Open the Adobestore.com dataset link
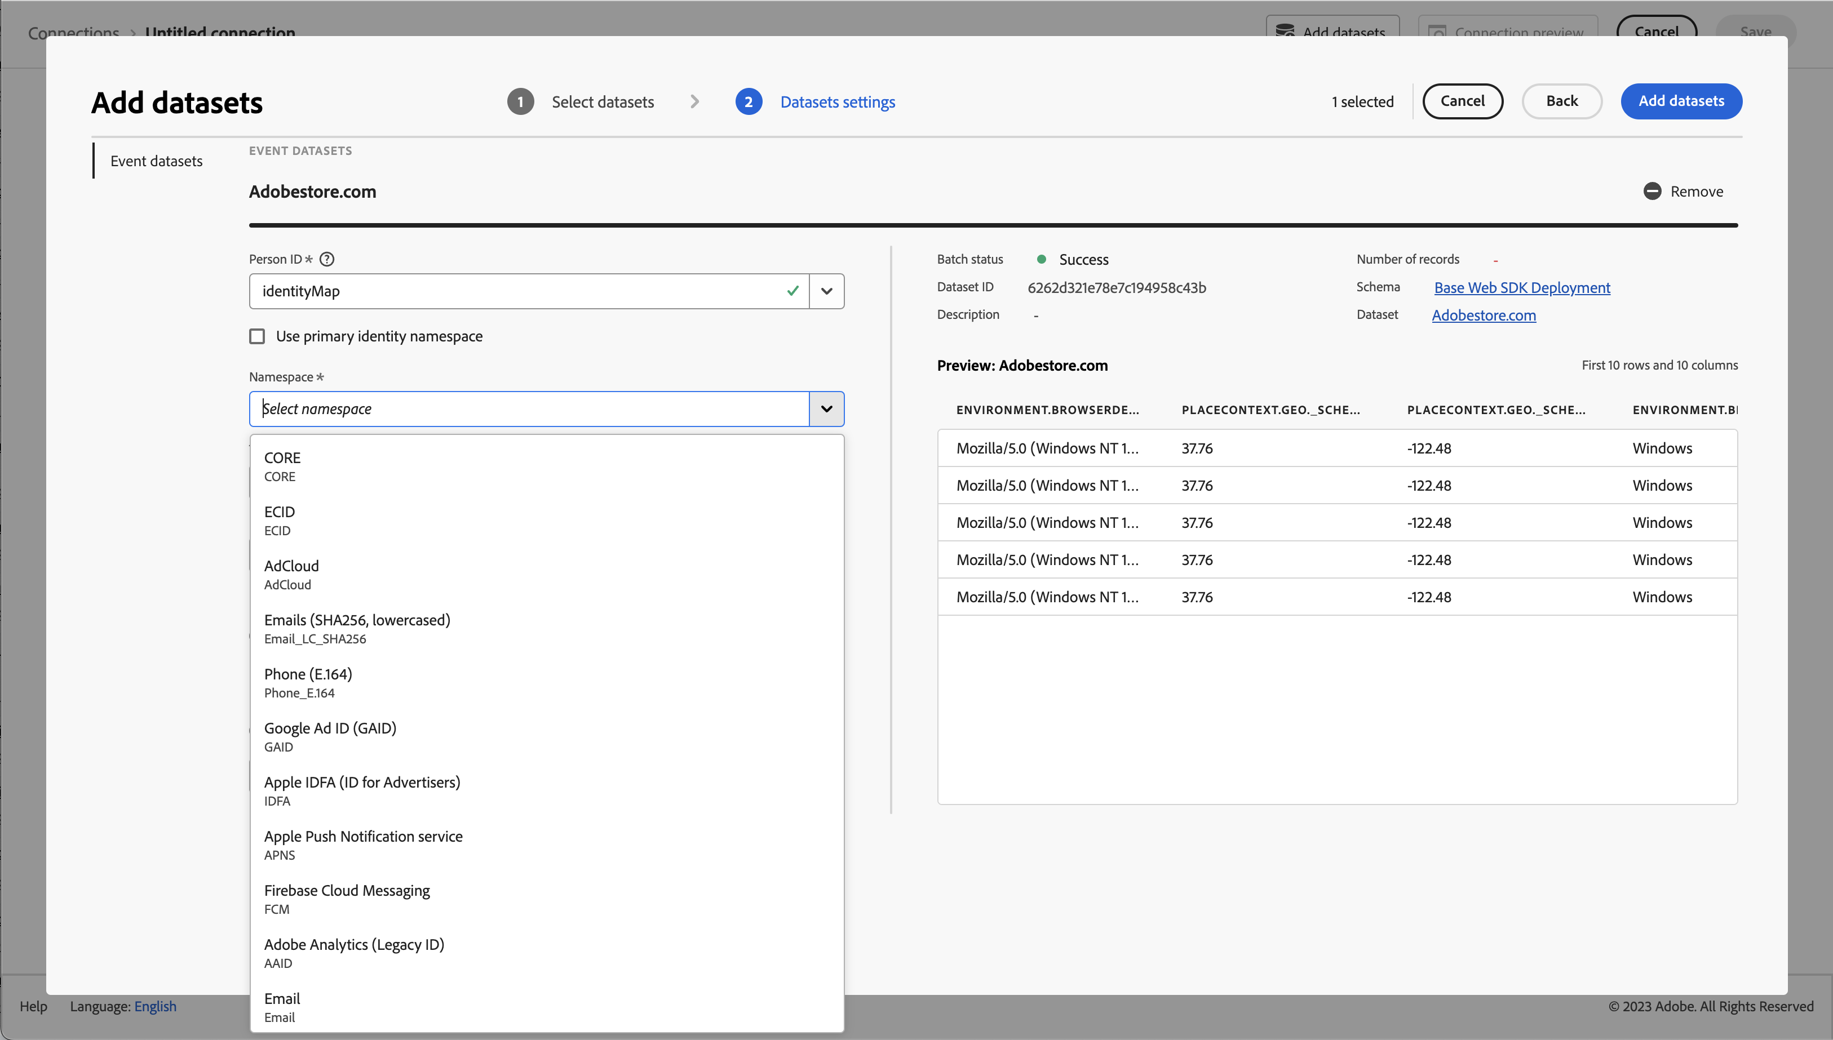 (1484, 315)
